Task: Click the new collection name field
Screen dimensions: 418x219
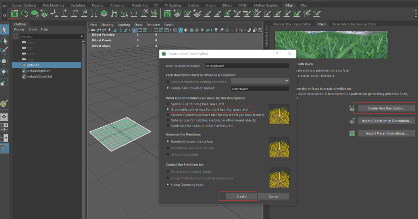Action: click(x=260, y=89)
